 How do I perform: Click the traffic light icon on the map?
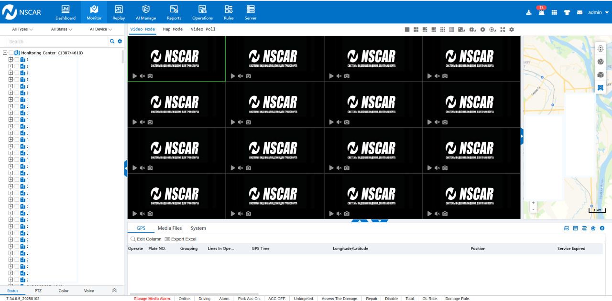[x=601, y=48]
